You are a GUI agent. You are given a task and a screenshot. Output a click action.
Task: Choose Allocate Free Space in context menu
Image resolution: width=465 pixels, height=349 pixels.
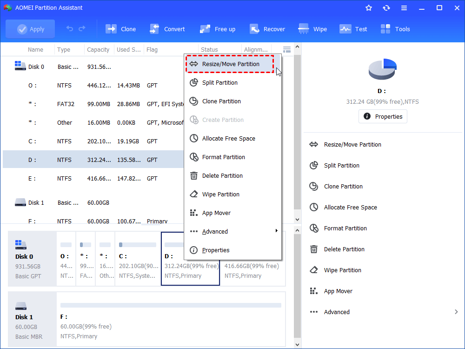(232, 138)
